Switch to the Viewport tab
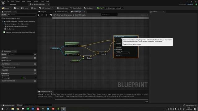Viewport: 198px width, 111px height. point(42,12)
